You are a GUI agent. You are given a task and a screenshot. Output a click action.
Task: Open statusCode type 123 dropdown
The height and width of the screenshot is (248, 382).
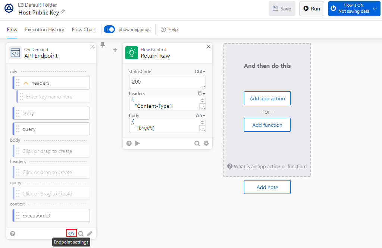click(200, 71)
